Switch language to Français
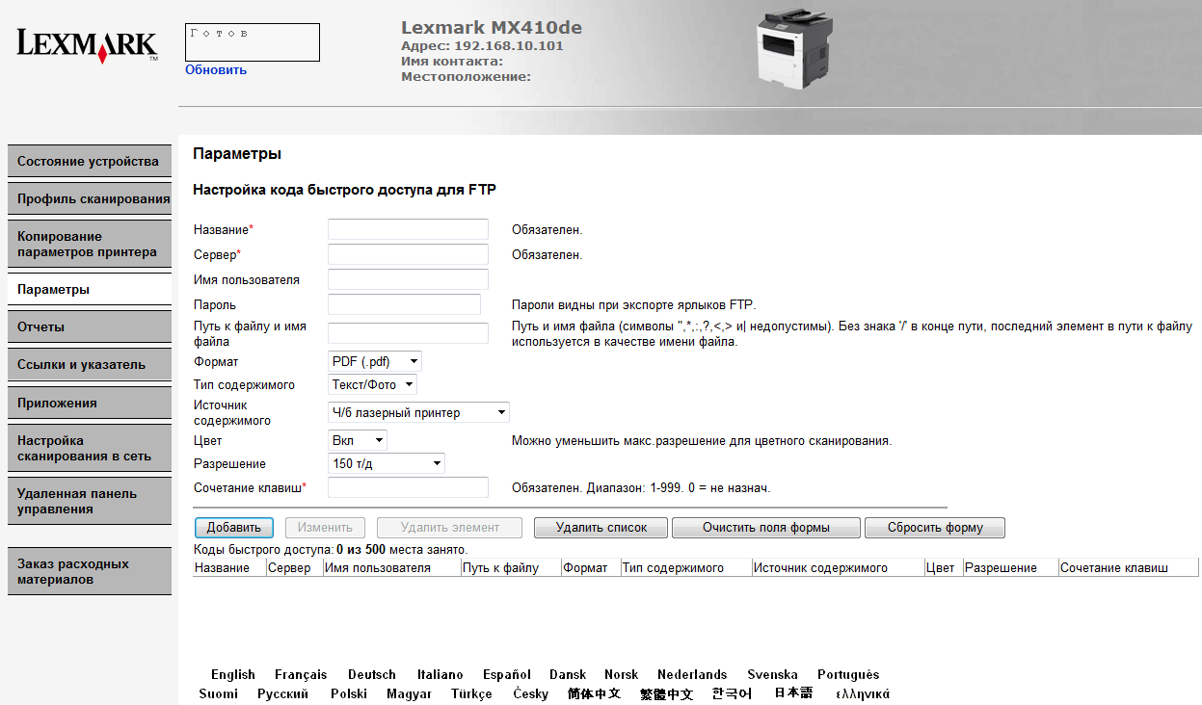1202x705 pixels. point(301,674)
